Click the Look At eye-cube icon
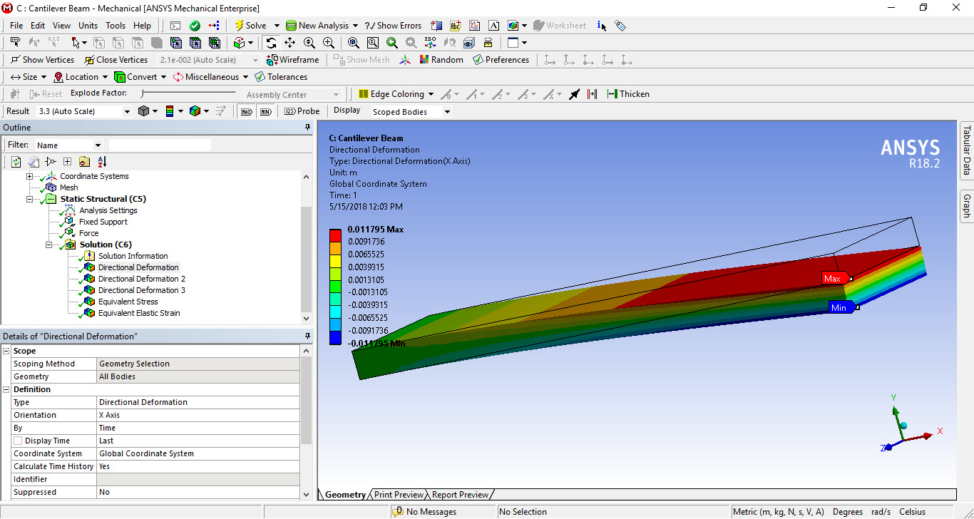Image resolution: width=974 pixels, height=519 pixels. tap(468, 43)
